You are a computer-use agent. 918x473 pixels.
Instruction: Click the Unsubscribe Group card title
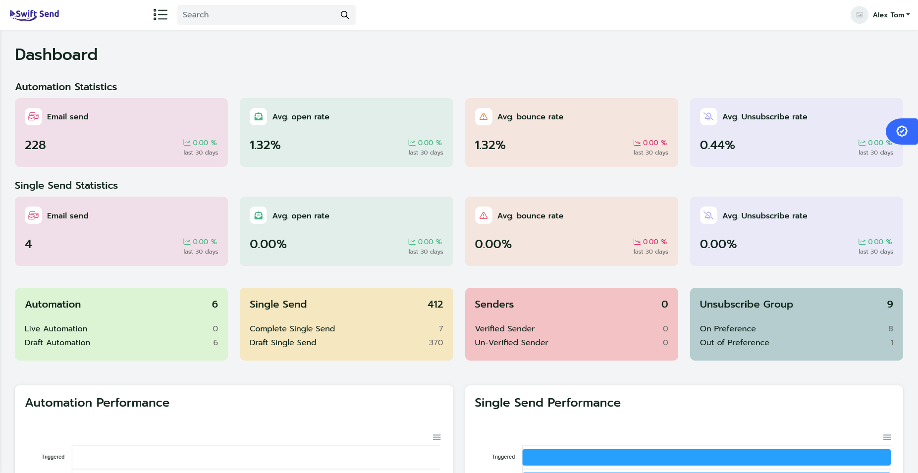click(x=747, y=304)
